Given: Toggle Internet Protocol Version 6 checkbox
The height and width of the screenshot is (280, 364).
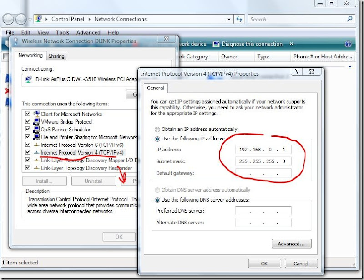Looking at the screenshot, I should coord(28,144).
